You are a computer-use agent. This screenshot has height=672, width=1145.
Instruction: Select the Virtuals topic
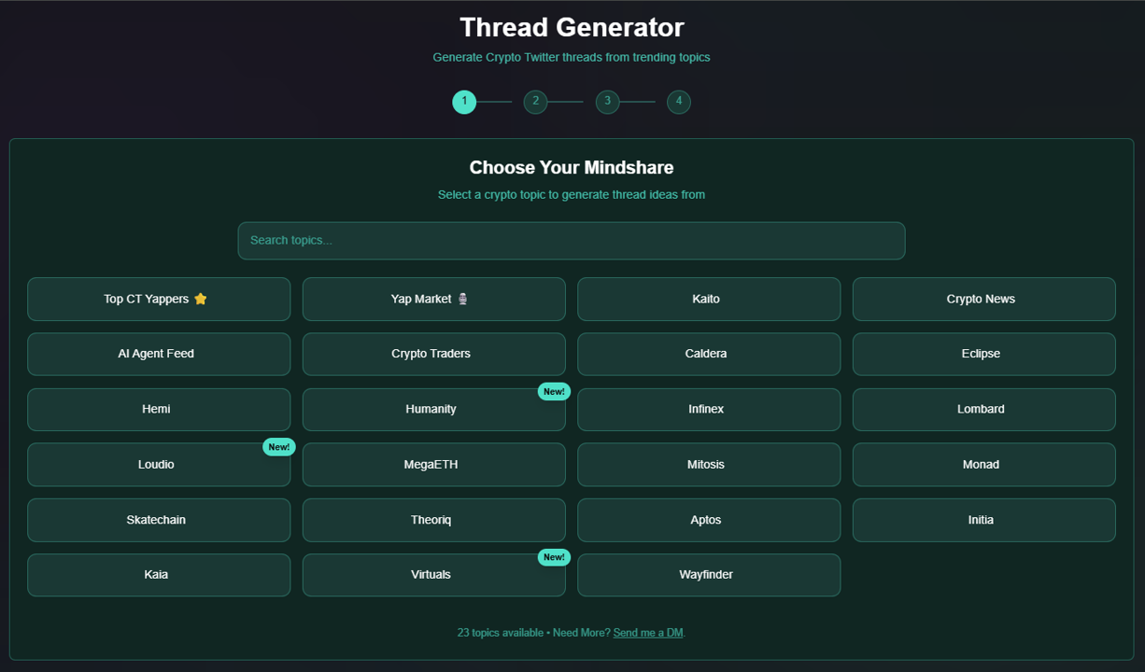click(433, 575)
